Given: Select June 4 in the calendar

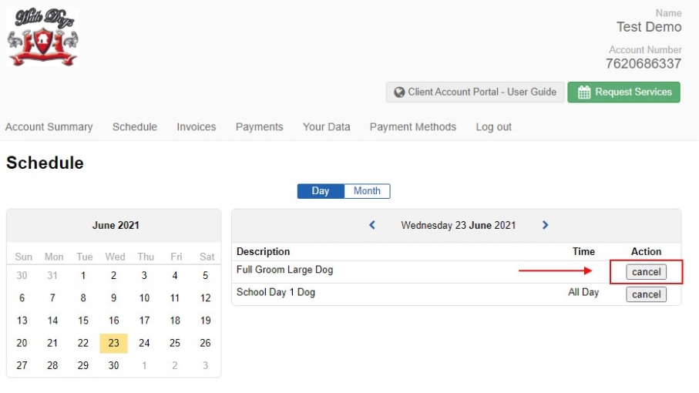Looking at the screenshot, I should point(175,275).
